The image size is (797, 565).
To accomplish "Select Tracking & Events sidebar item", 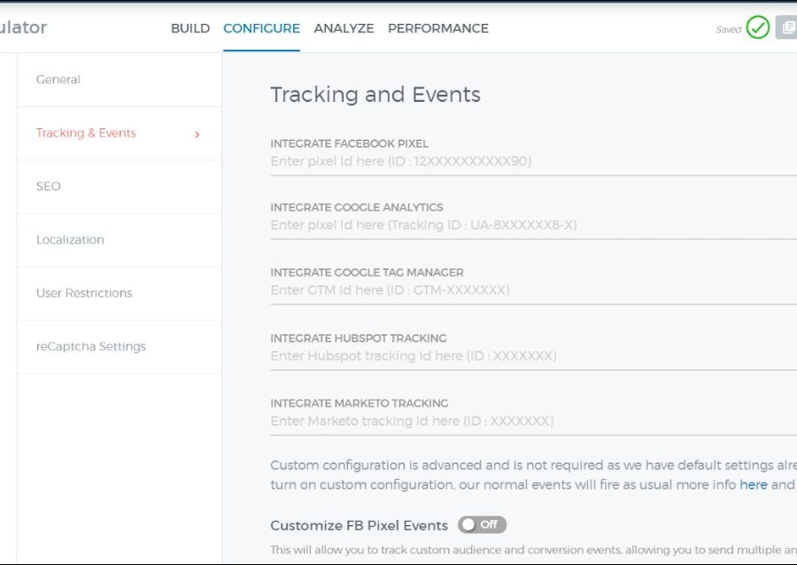I will click(86, 134).
